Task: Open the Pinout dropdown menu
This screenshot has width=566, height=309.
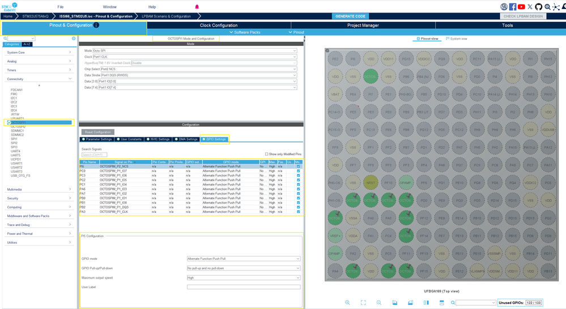Action: (x=296, y=32)
